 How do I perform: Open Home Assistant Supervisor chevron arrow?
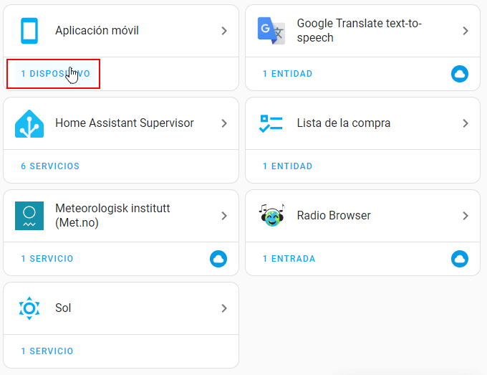(x=224, y=123)
